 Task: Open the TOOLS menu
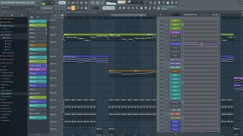pos(28,3)
